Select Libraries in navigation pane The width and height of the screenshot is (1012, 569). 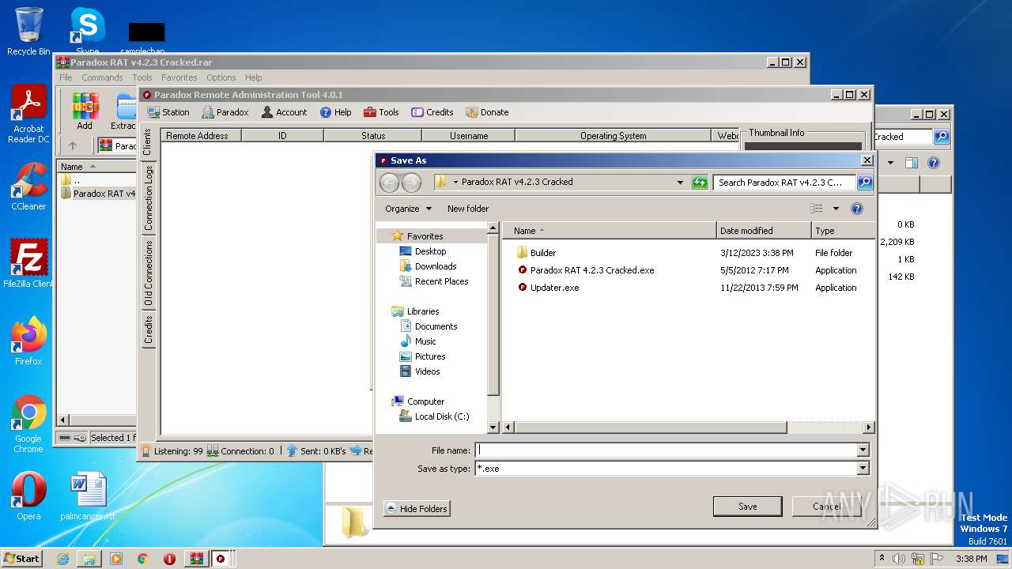[x=423, y=311]
